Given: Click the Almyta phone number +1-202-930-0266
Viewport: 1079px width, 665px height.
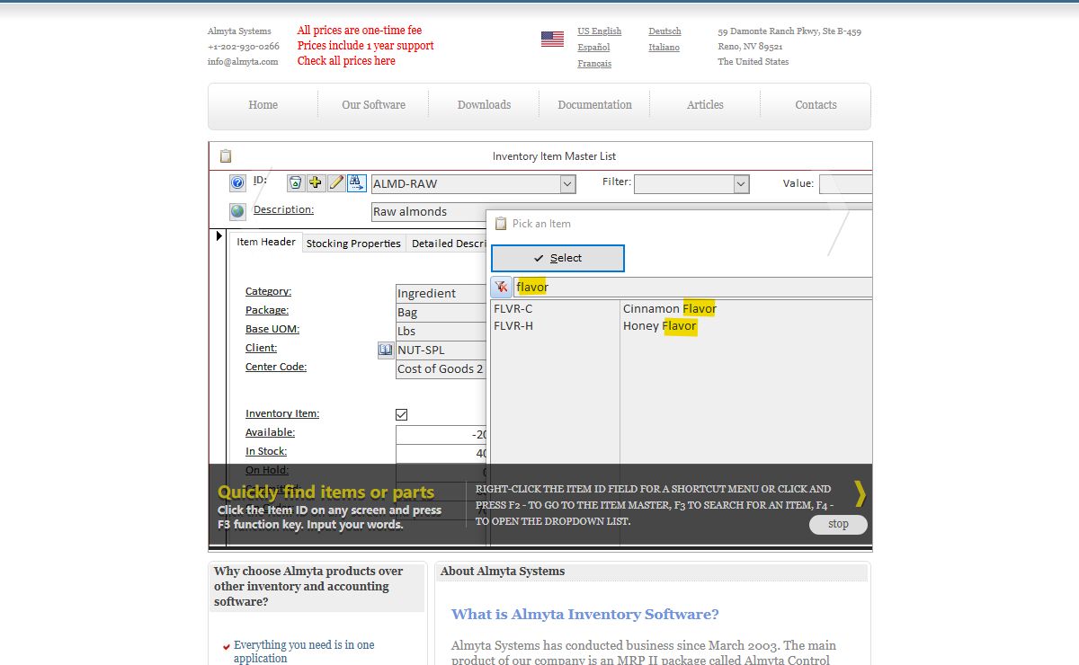Looking at the screenshot, I should 244,47.
